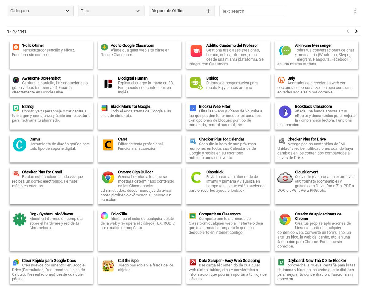This screenshot has width=369, height=288.
Task: Click the Caret editor icon
Action: click(108, 144)
